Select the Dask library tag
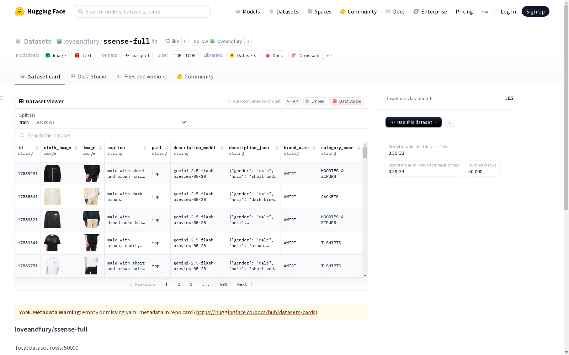 (x=274, y=55)
